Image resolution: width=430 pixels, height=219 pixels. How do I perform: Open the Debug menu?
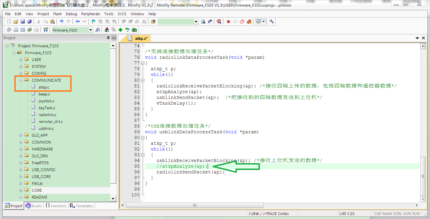click(x=71, y=14)
